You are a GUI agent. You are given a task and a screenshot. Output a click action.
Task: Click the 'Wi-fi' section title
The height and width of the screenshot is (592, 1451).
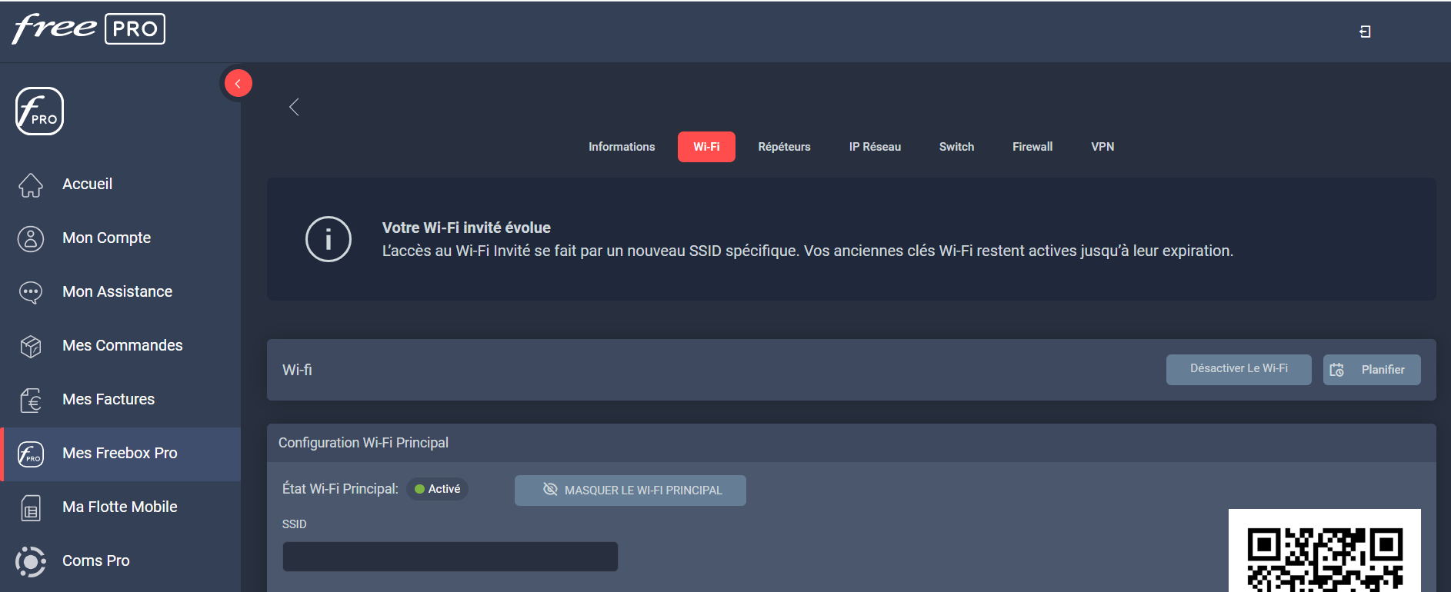point(297,370)
